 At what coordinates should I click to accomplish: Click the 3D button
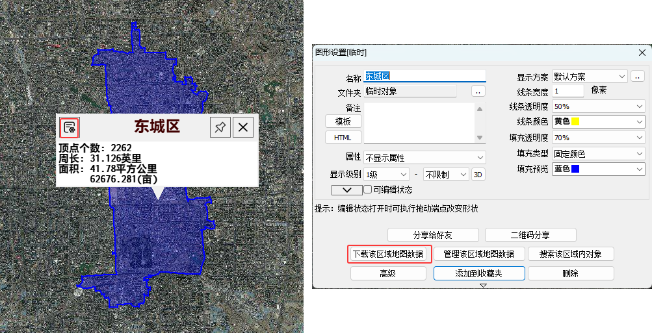[x=478, y=175]
